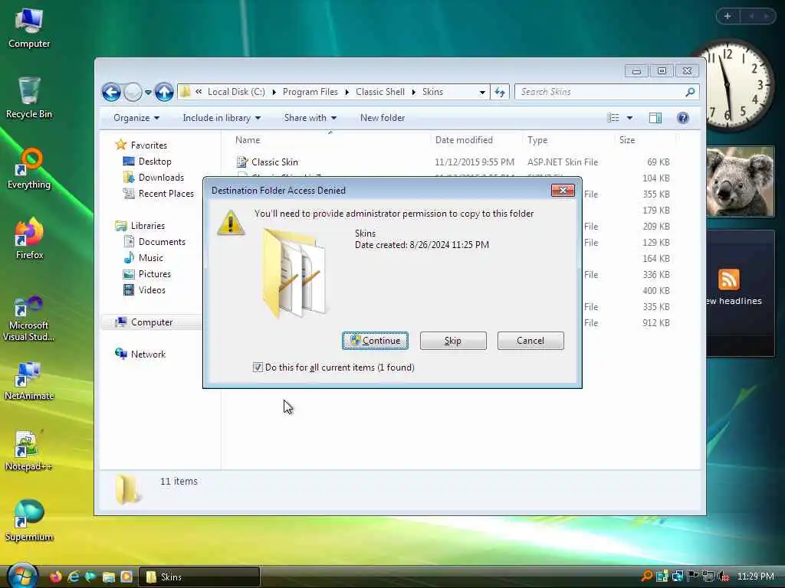
Task: Select the NetAnimate desktop shortcut
Action: click(x=29, y=381)
